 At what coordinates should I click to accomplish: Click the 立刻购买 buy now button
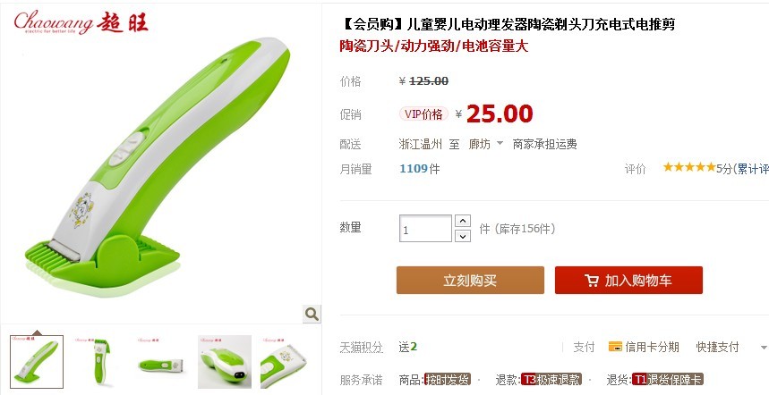[470, 280]
